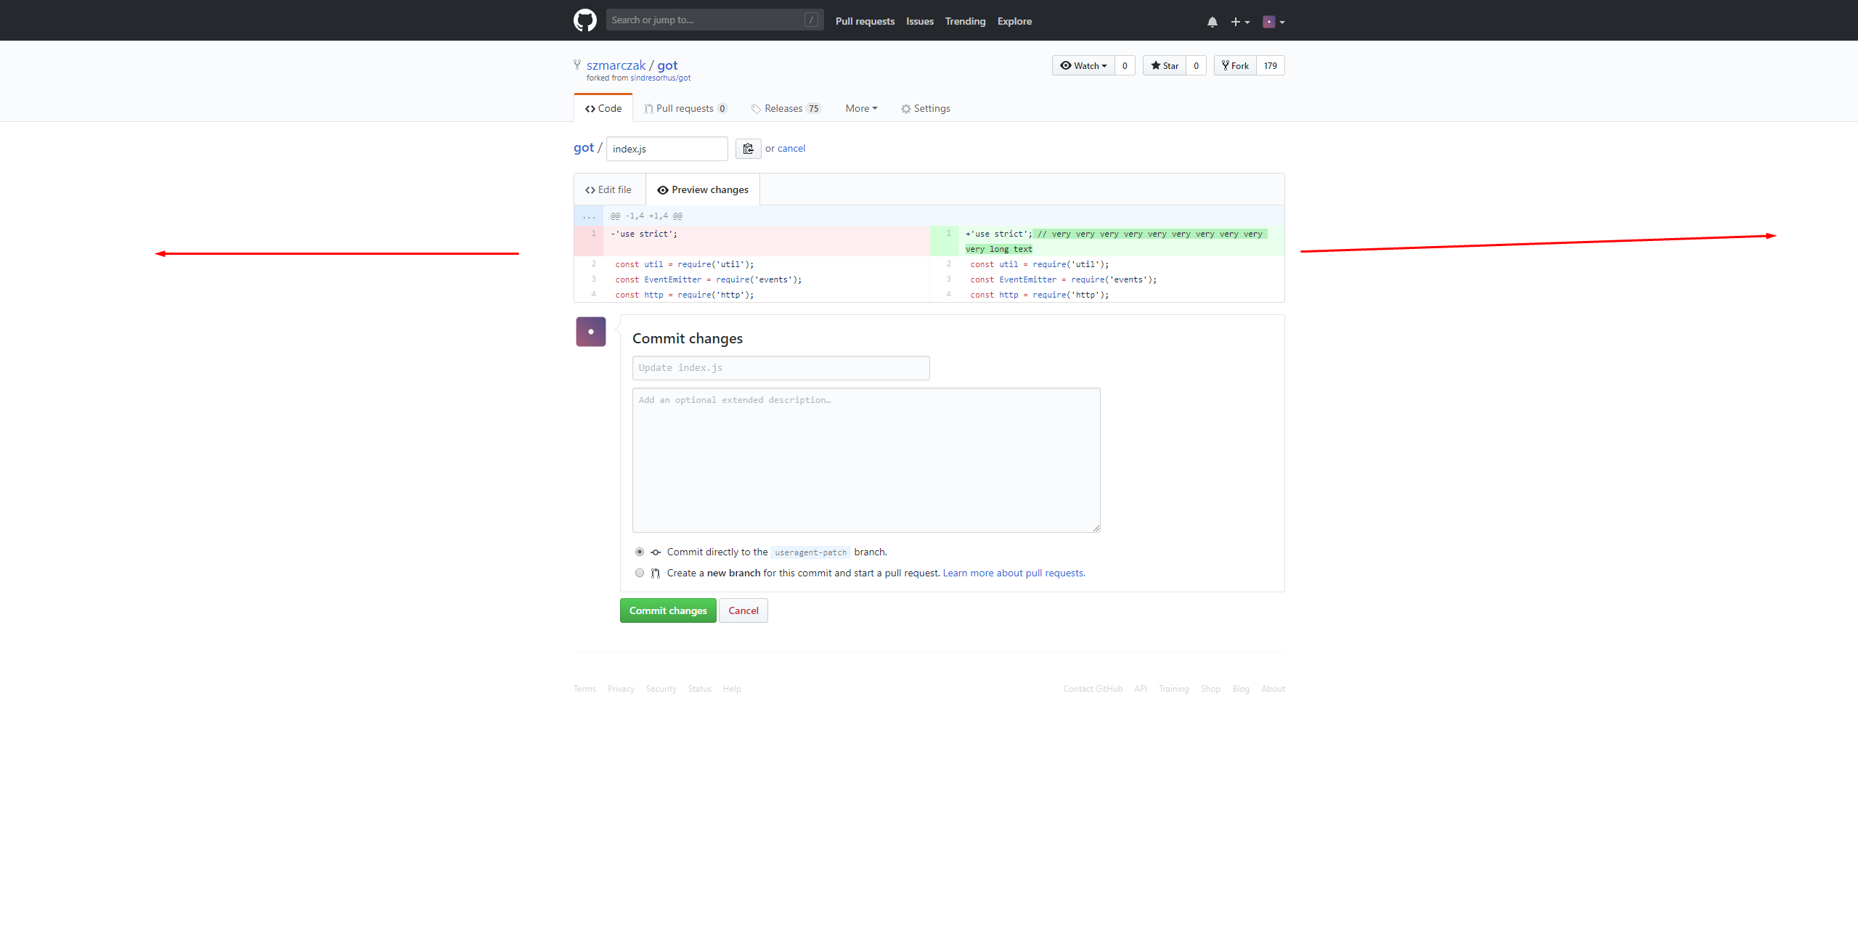
Task: Focus the commit summary input field
Action: 781,368
